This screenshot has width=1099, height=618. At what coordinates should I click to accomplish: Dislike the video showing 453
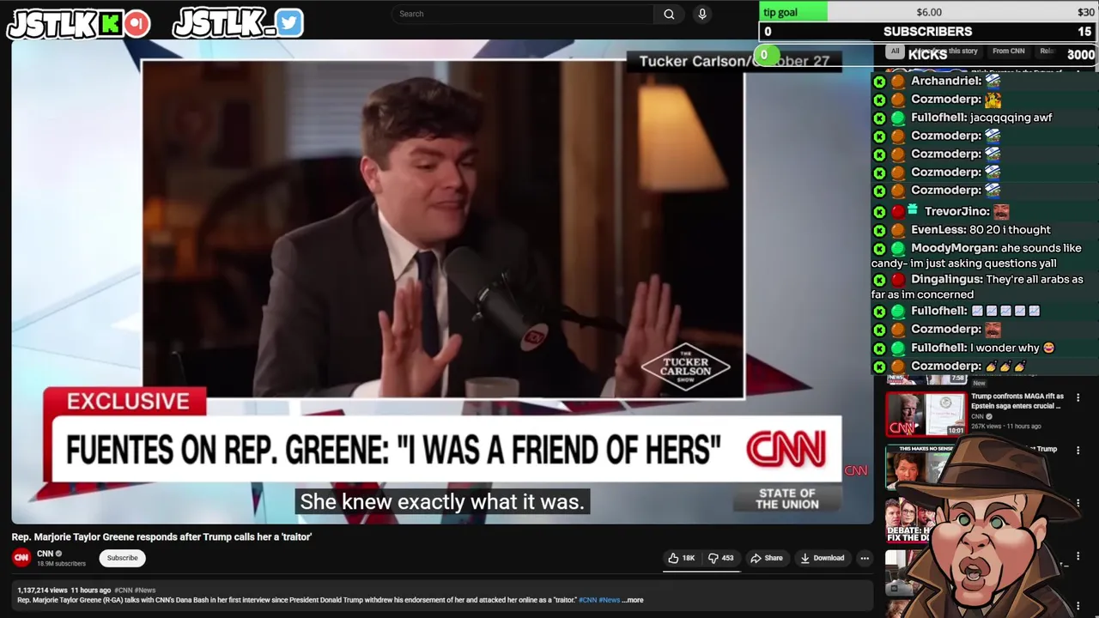click(x=721, y=558)
